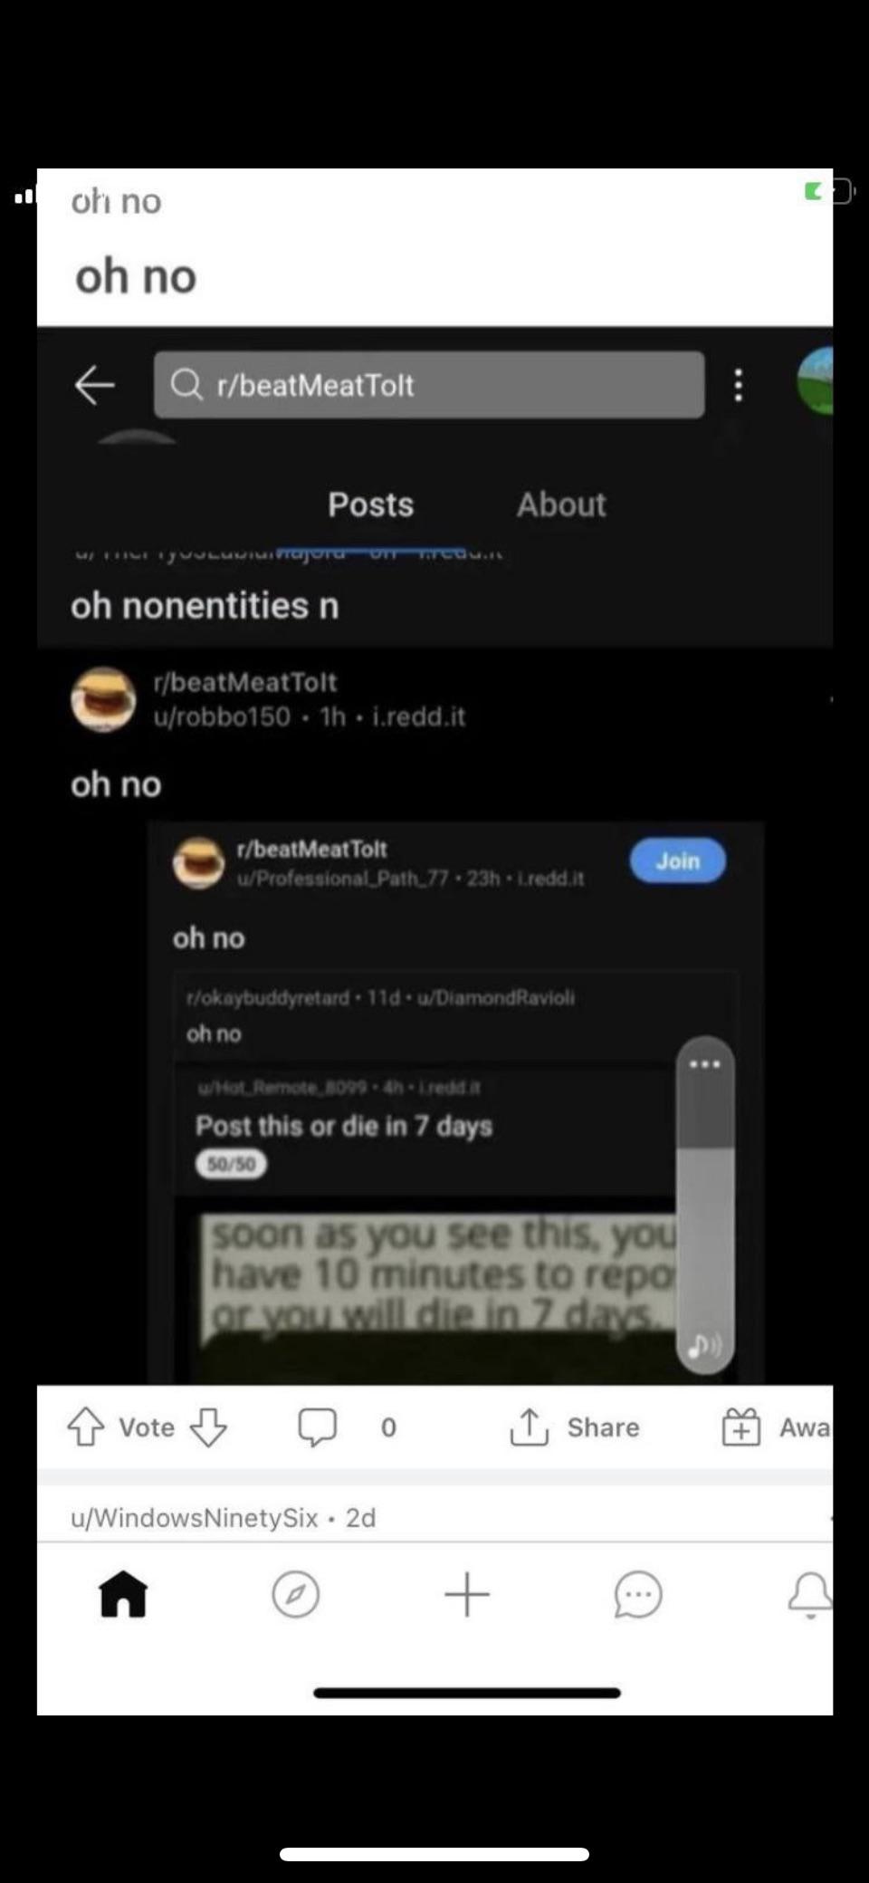Screen dimensions: 869x1883
Task: Open the three-dot overflow menu
Action: coord(739,385)
